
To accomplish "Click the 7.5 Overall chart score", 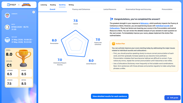I will pyautogui.click(x=75, y=21).
